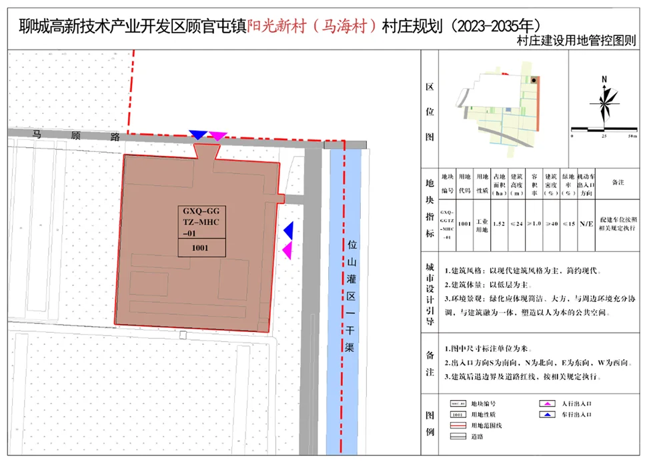The image size is (645, 464).
Task: Click the blue vehicle entrance marker on 马顾路
Action: pos(197,135)
